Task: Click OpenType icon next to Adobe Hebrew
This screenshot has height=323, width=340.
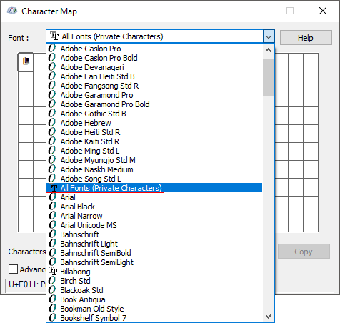Action: click(x=52, y=122)
